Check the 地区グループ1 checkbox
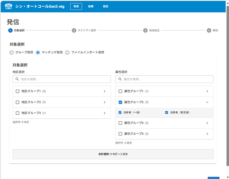This screenshot has height=179, width=229. [x=17, y=91]
